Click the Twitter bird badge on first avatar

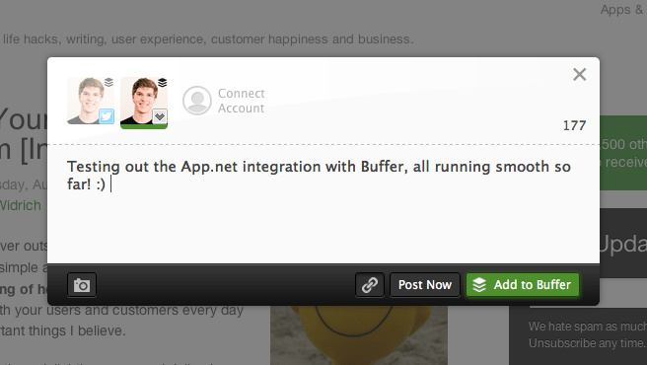[107, 116]
